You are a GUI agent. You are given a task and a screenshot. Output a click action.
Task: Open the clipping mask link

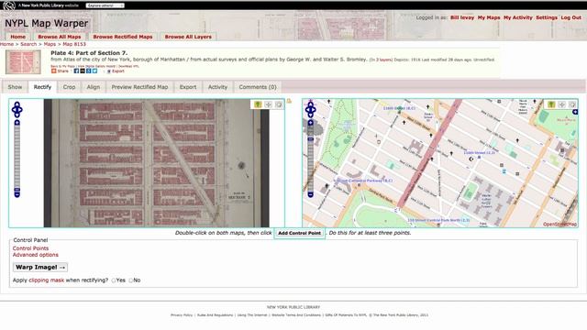47,280
